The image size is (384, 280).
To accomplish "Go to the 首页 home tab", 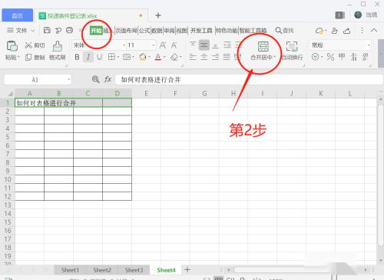I will tap(18, 15).
